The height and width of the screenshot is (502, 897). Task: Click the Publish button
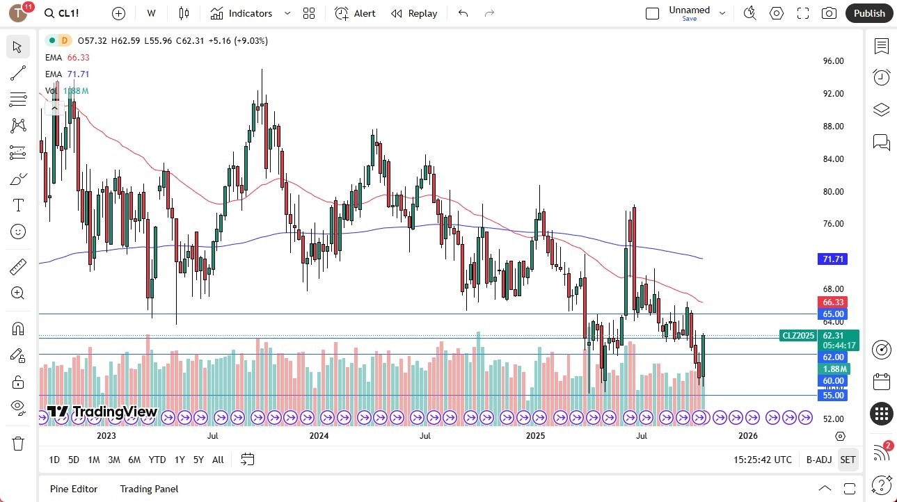pos(868,13)
